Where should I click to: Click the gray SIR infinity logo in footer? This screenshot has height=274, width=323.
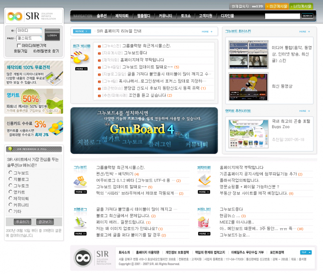click(x=83, y=258)
